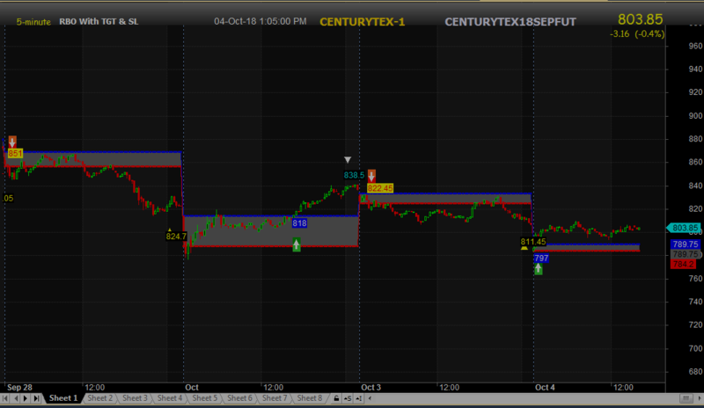Go to first sheet with navigation arrow
The width and height of the screenshot is (704, 408).
[5, 398]
